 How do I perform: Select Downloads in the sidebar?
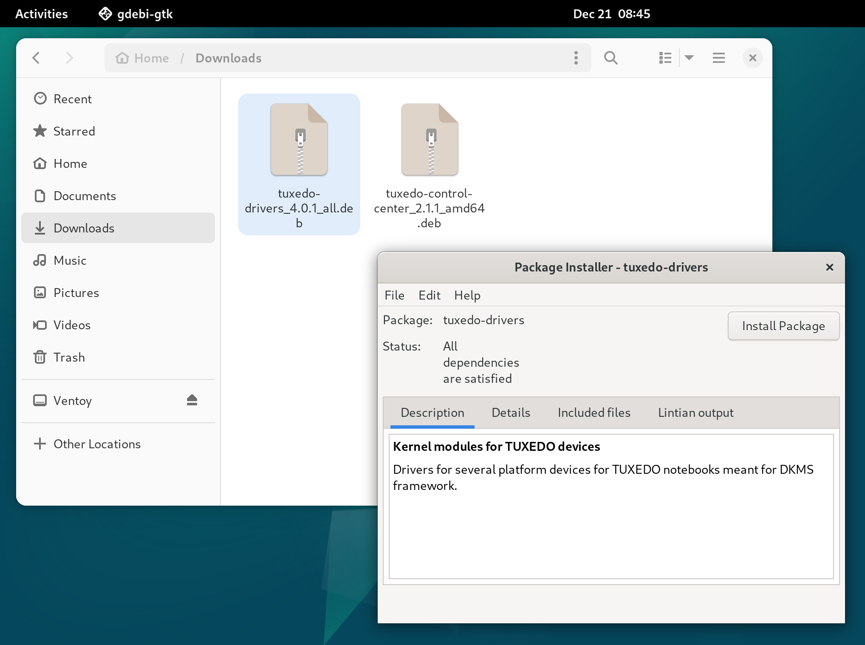[x=118, y=228]
